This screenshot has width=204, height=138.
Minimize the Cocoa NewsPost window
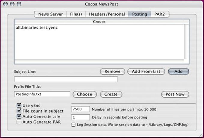click(12, 4)
